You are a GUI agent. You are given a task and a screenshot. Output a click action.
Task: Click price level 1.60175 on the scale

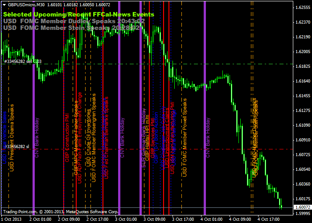pyautogui.click(x=303, y=199)
